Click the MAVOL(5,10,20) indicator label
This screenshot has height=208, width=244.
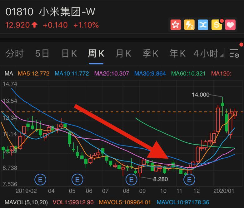[26, 202]
